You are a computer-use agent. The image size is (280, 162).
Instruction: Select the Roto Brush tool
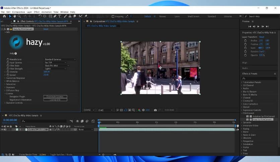point(80,16)
